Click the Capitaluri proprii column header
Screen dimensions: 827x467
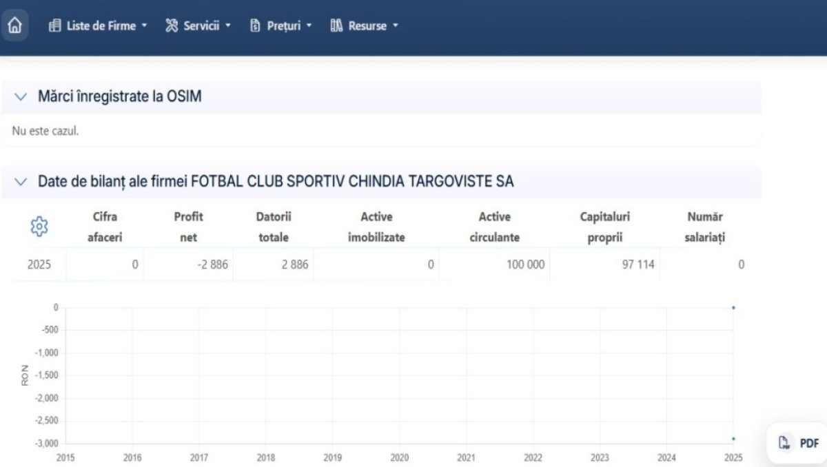point(604,227)
